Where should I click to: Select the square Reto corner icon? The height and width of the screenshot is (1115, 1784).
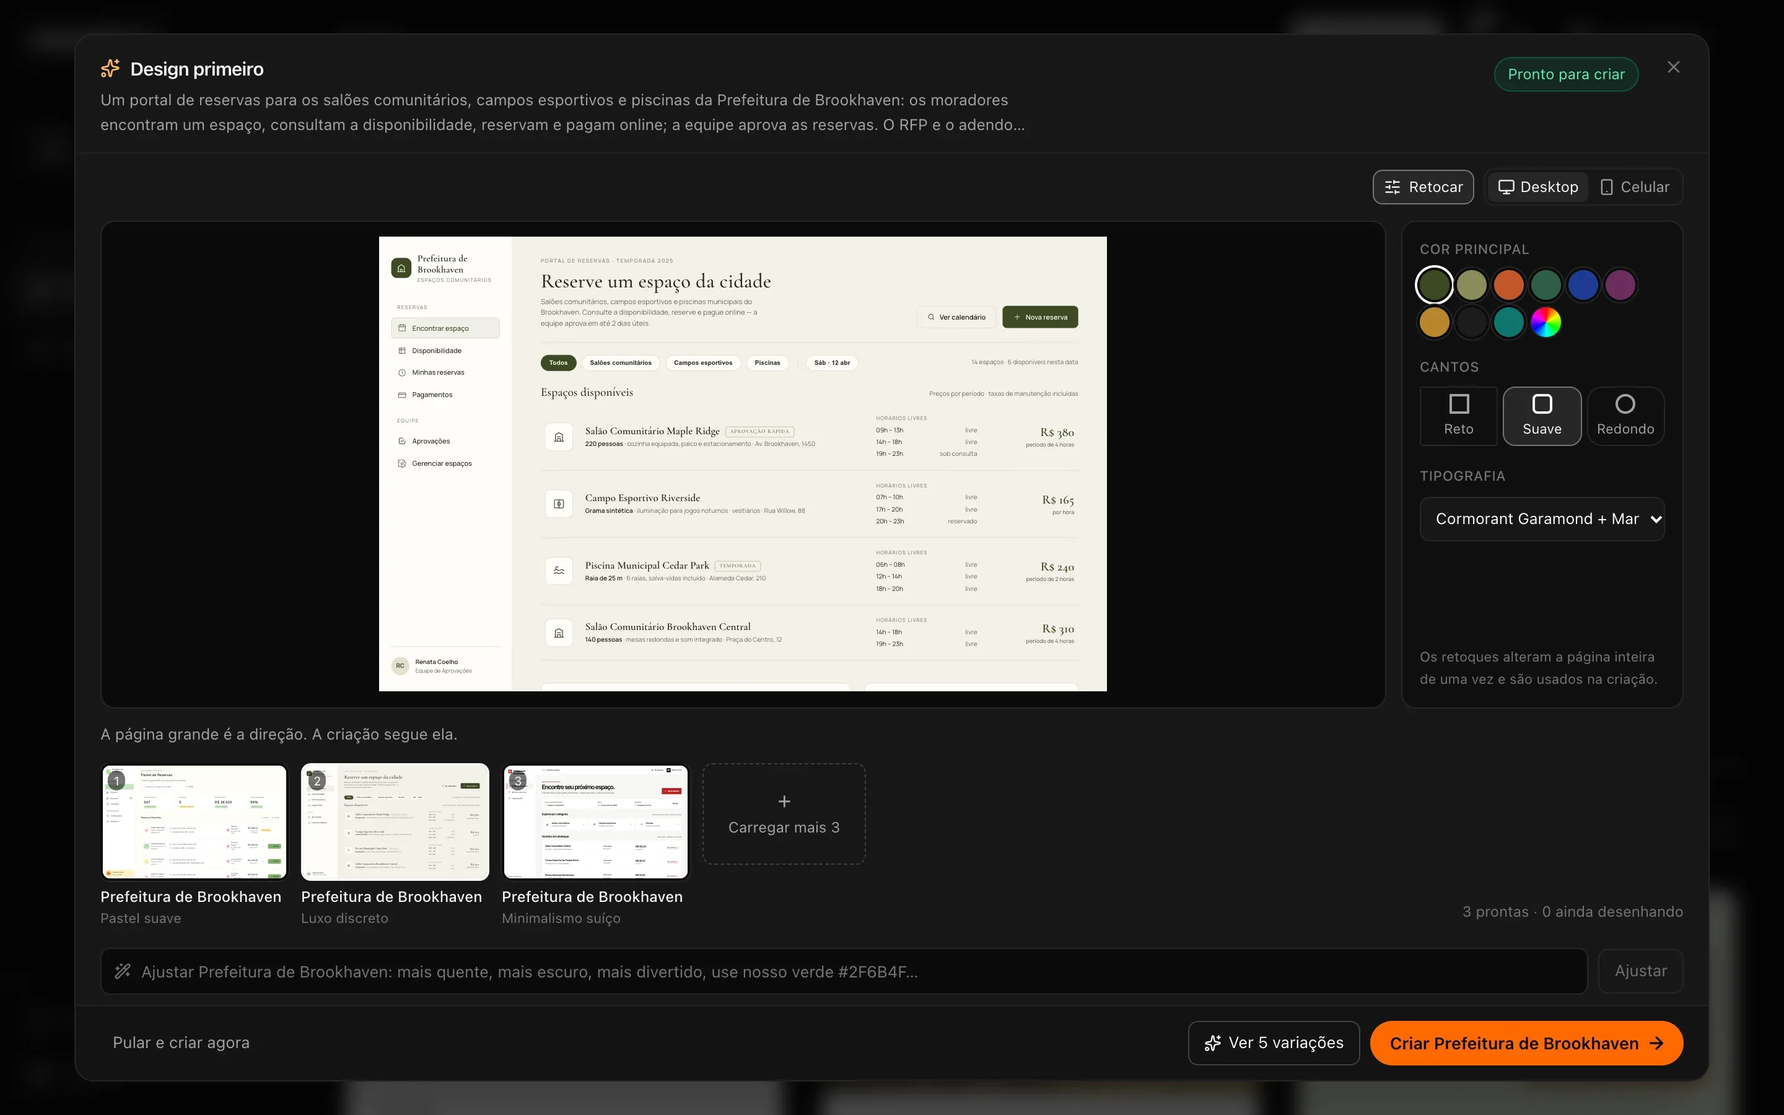pos(1458,404)
